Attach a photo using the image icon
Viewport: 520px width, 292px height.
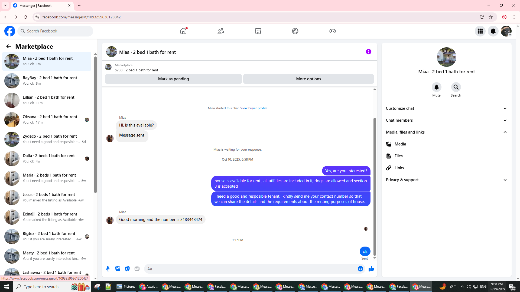(x=118, y=269)
